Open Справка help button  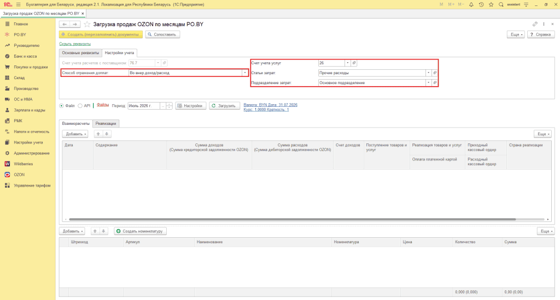541,34
